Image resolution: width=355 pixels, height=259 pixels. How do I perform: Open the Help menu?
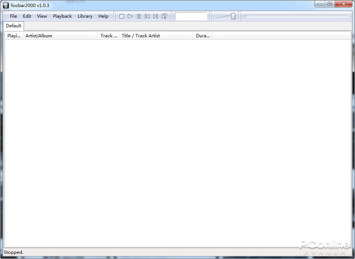coord(103,16)
